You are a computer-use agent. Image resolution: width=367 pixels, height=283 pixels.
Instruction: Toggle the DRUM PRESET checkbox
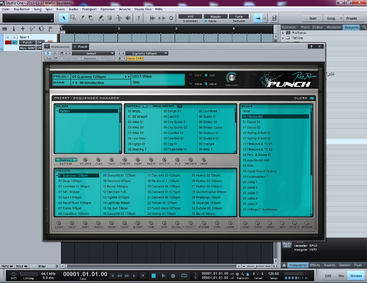180,106
